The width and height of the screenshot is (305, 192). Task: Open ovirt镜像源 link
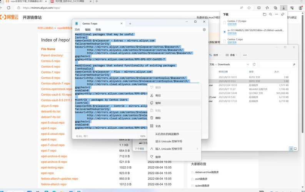(x=201, y=179)
